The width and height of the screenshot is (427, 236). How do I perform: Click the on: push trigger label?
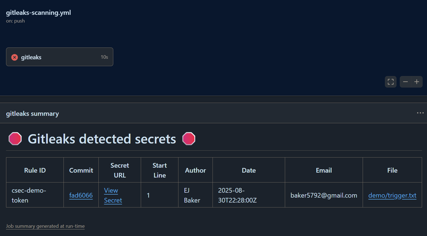(15, 21)
